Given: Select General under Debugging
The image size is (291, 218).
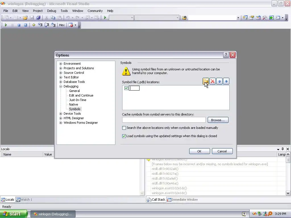Looking at the screenshot, I should (x=74, y=91).
